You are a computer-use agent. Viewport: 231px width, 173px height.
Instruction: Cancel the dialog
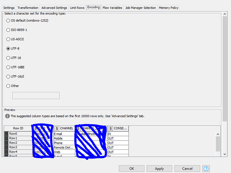click(187, 169)
